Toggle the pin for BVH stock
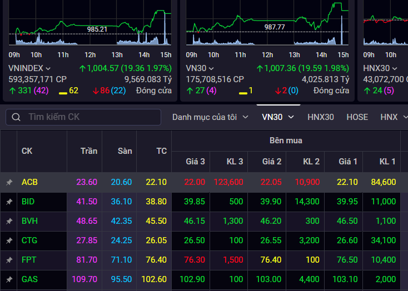This screenshot has height=291, width=408. tap(9, 221)
